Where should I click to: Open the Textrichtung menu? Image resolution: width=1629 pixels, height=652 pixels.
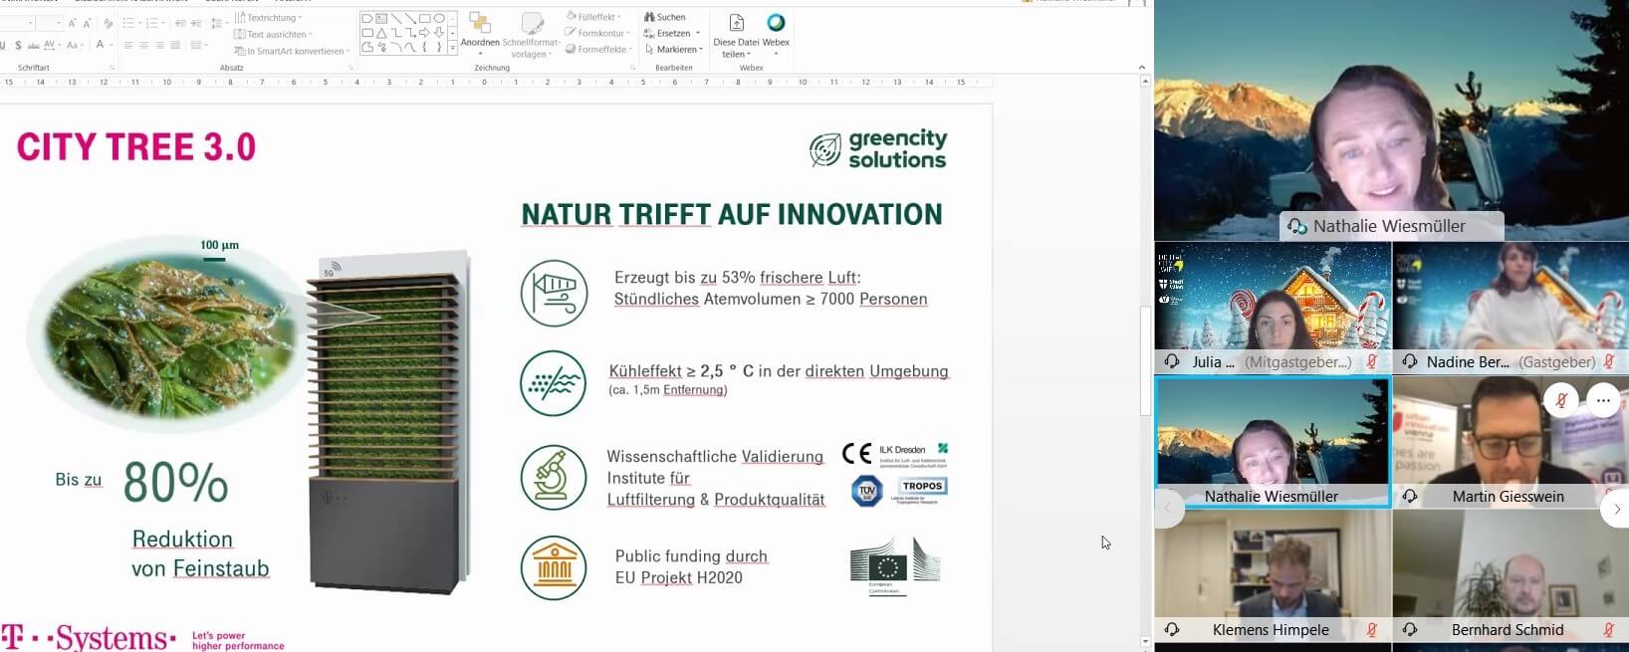coord(269,18)
